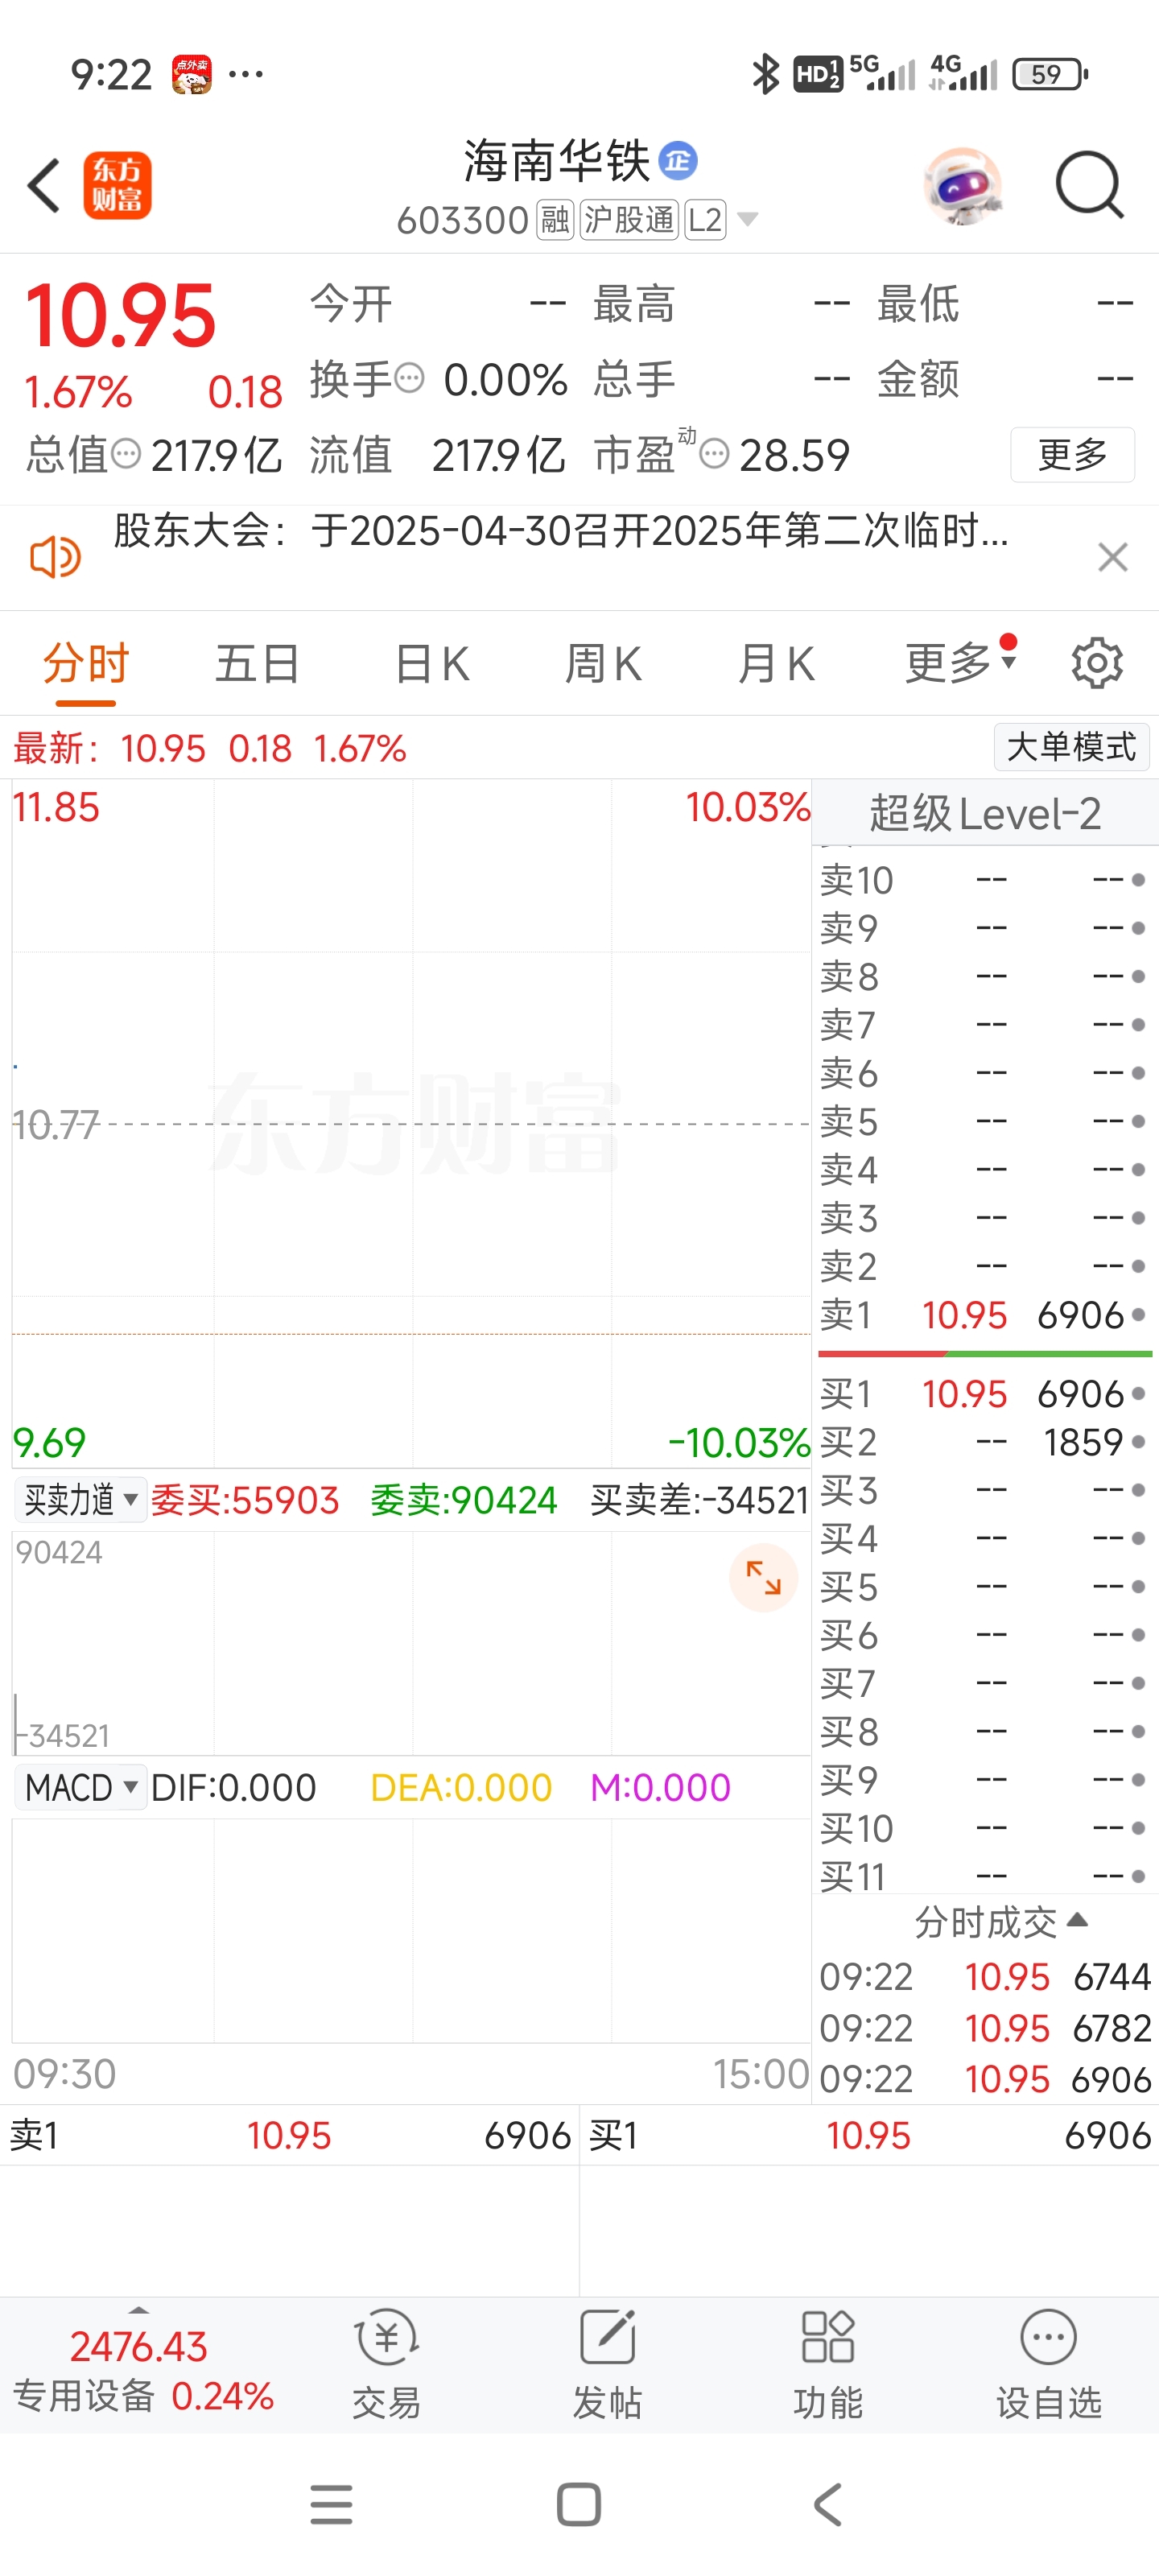Expand the 更多 chart period dropdown
This screenshot has width=1159, height=2576.
960,662
